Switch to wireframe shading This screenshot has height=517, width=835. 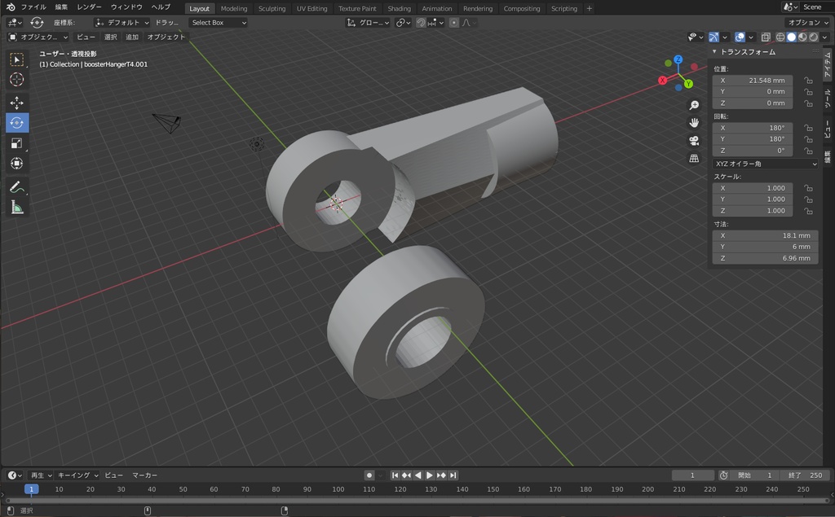coord(780,37)
